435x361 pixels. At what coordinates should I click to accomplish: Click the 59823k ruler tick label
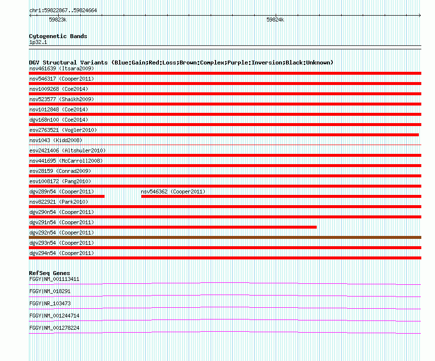(58, 20)
